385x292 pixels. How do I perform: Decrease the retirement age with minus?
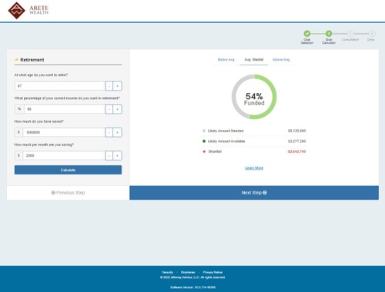pyautogui.click(x=109, y=86)
